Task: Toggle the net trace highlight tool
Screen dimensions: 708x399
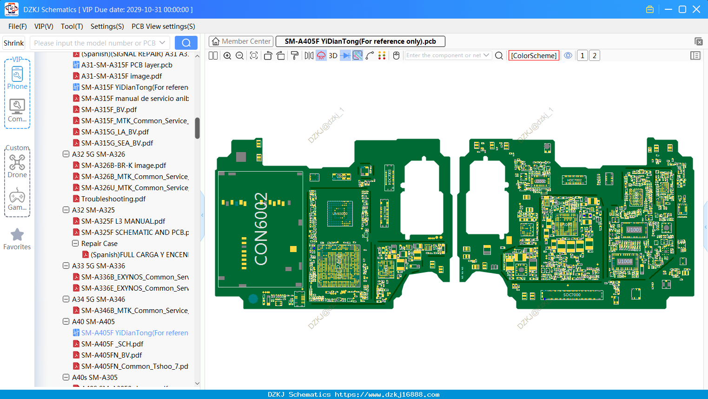Action: click(x=357, y=55)
